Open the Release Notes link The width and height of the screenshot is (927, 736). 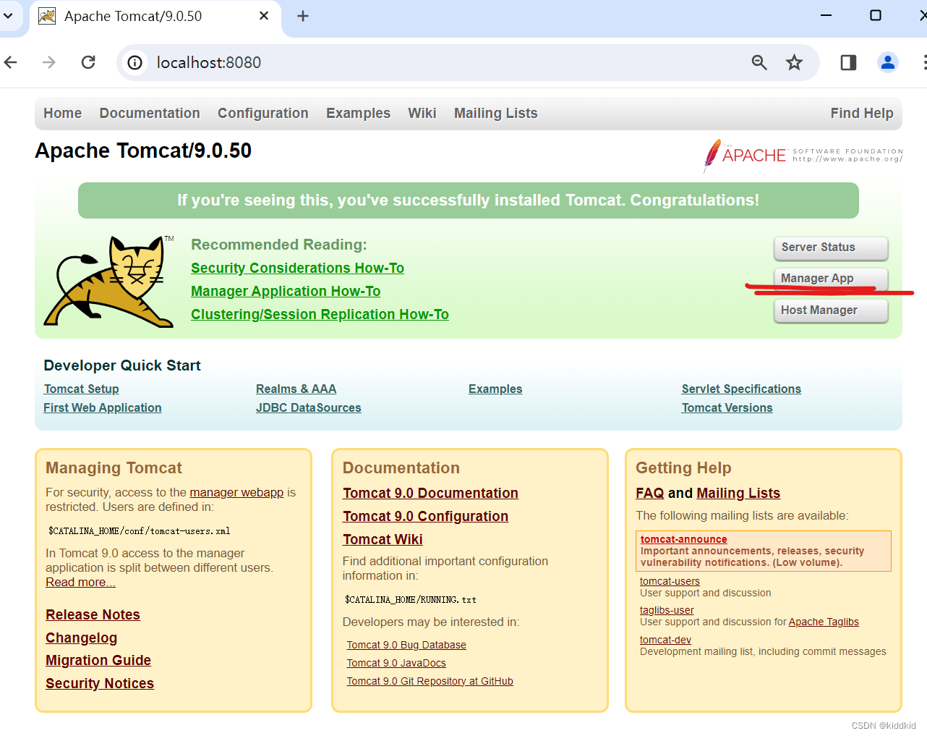[93, 614]
